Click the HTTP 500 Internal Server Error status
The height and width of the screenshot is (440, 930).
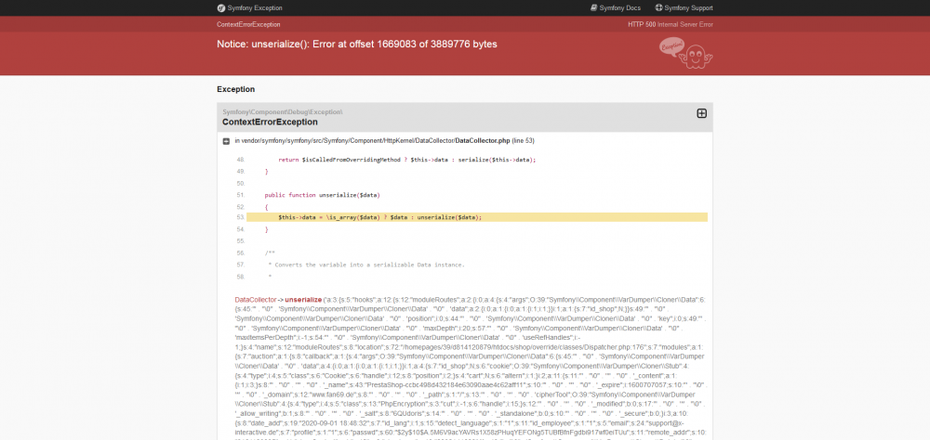[x=671, y=25]
